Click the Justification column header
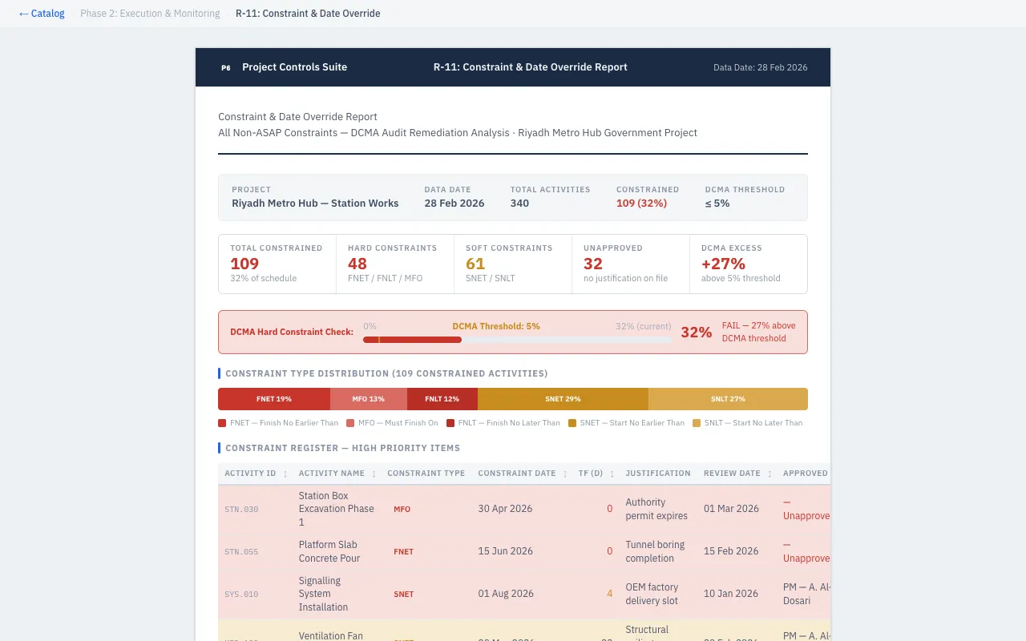 click(657, 474)
